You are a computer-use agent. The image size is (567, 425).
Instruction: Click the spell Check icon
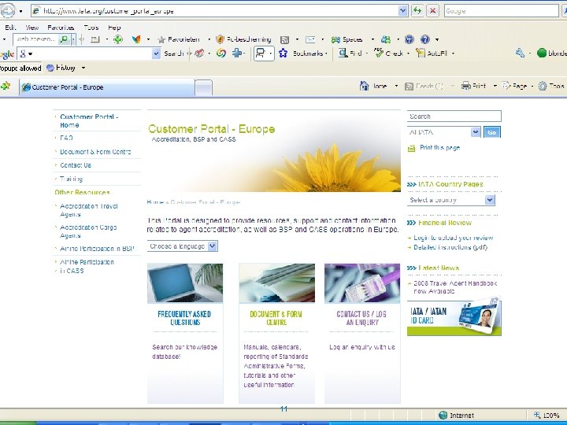pos(379,54)
